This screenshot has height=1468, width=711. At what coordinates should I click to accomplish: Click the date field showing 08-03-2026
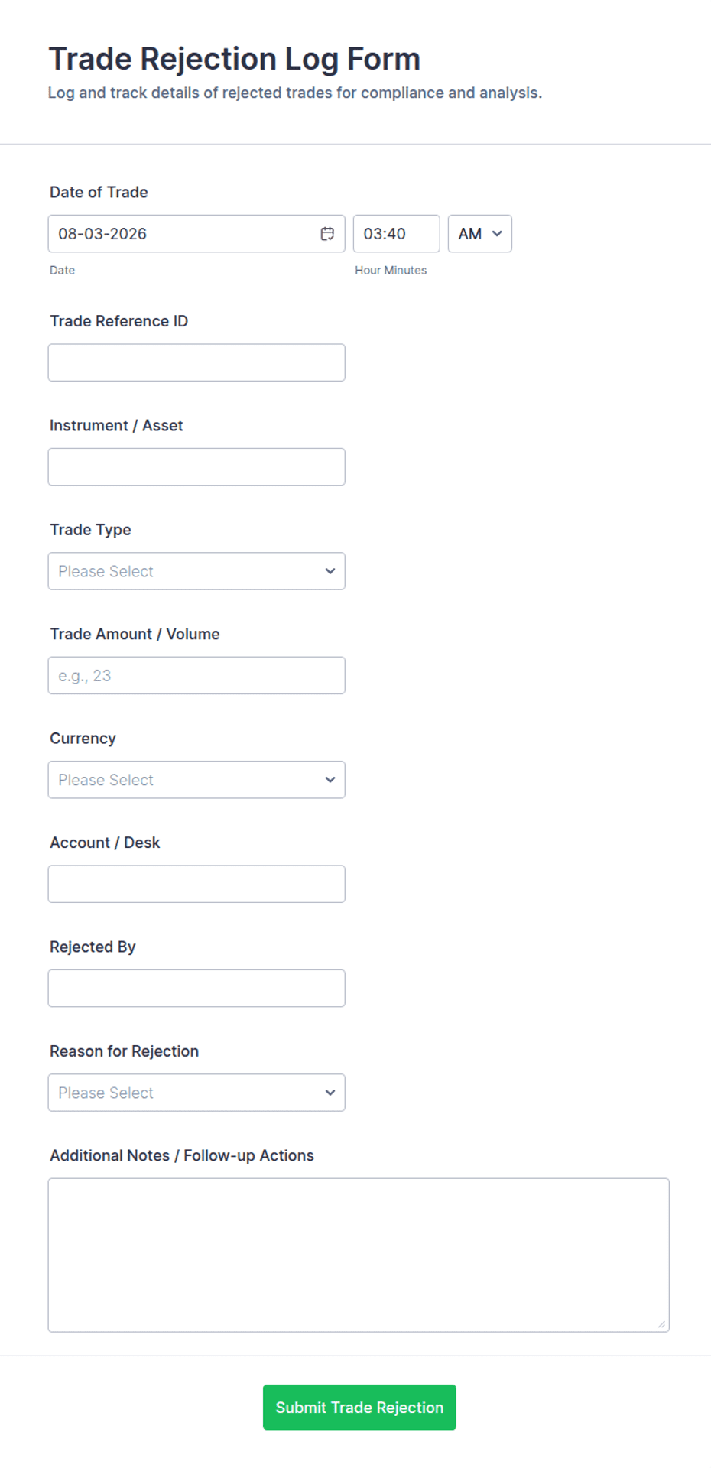coord(196,234)
